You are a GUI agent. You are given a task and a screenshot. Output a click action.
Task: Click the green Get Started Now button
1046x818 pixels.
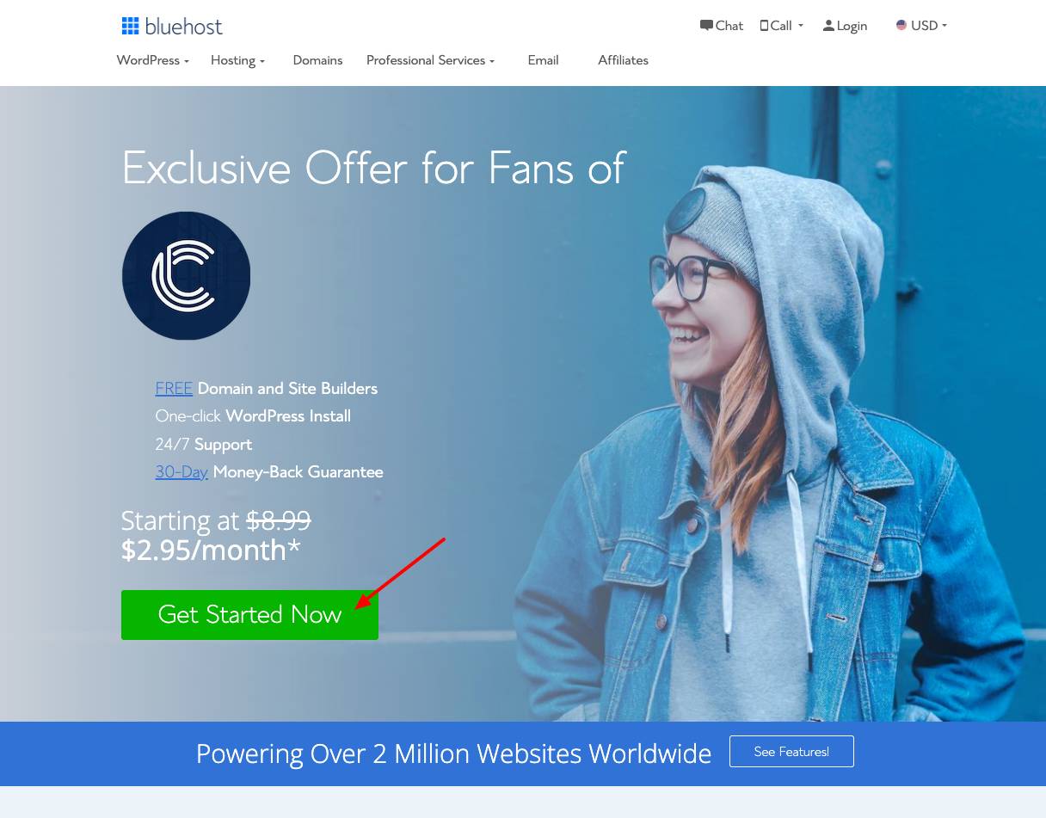point(249,614)
